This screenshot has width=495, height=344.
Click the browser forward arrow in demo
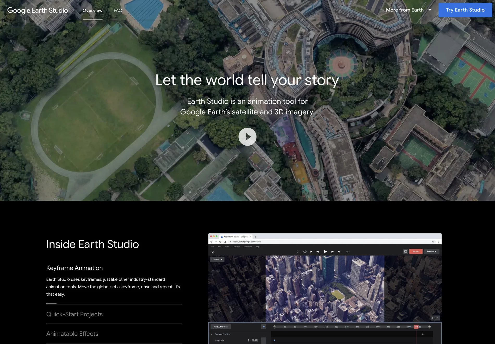click(216, 242)
